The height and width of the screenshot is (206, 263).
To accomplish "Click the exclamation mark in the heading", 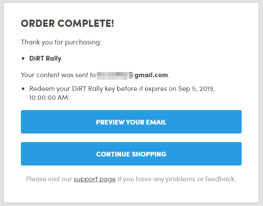I will coord(112,23).
